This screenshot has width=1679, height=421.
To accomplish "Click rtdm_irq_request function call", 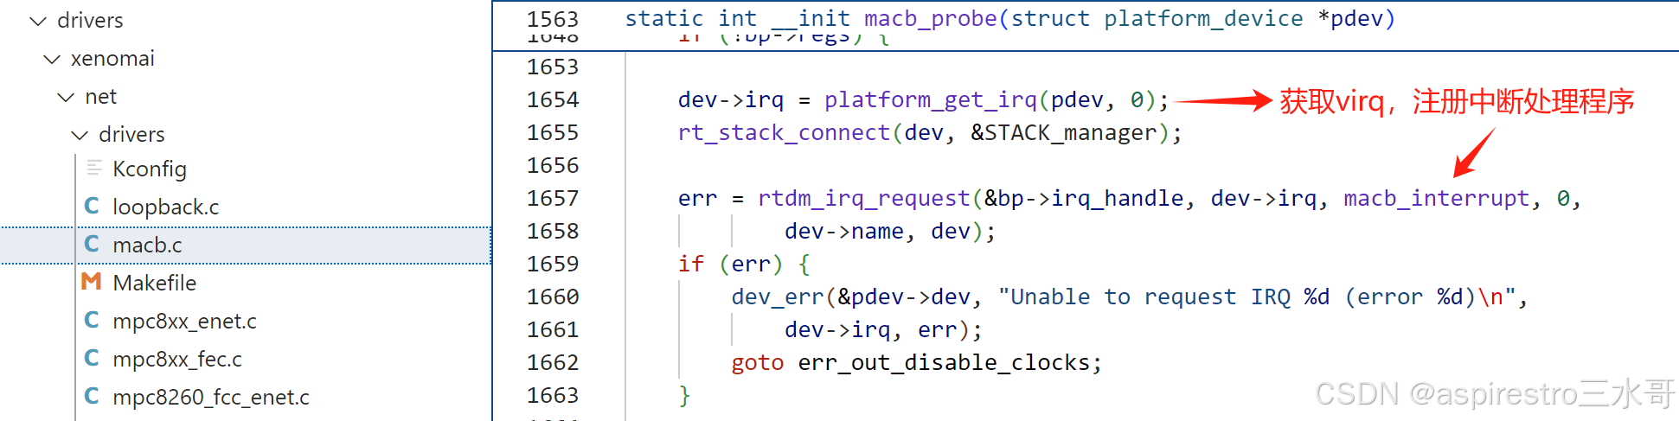I will click(864, 199).
